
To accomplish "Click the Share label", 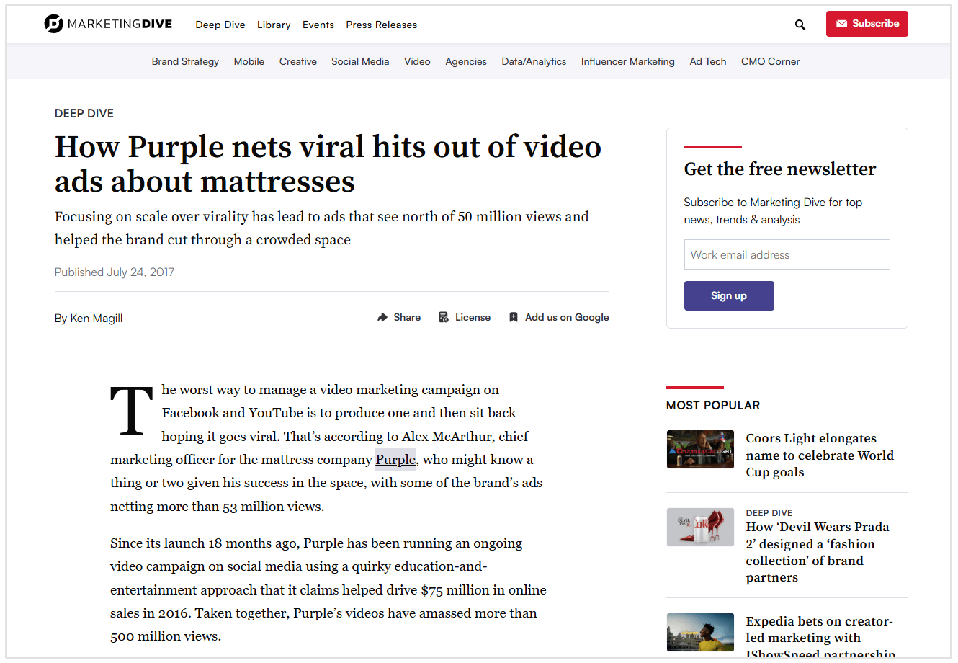I will [x=407, y=317].
